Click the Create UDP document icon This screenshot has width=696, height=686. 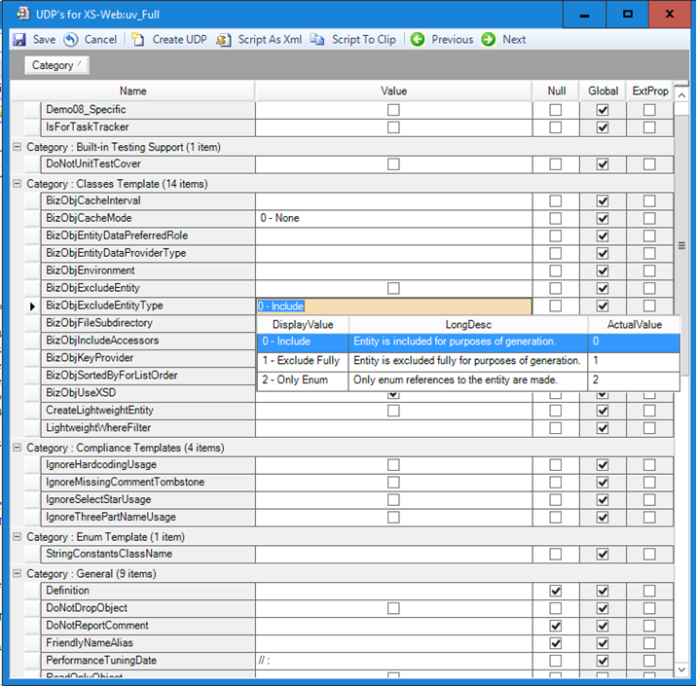point(137,40)
